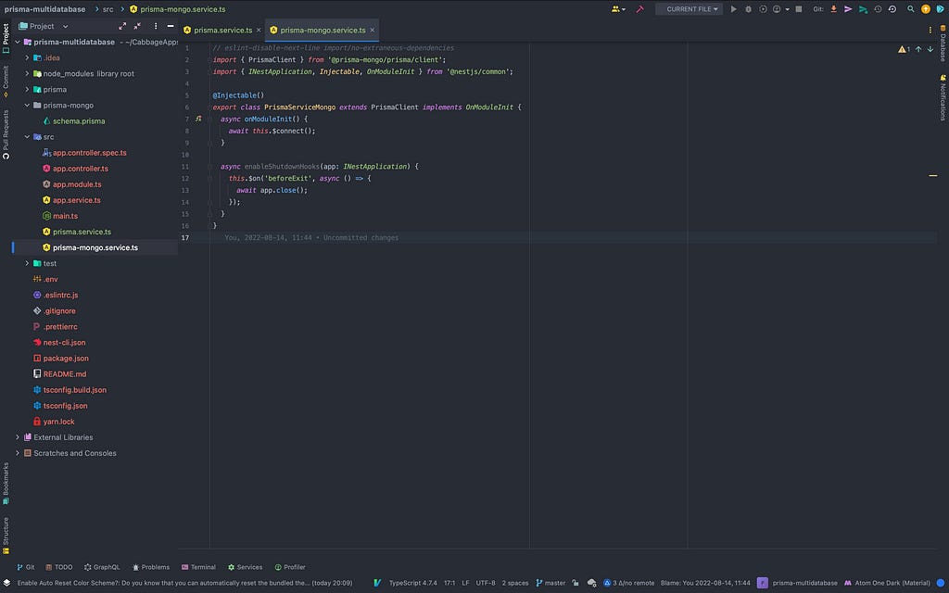The image size is (949, 593).
Task: Click the Git Update Project icon
Action: click(x=833, y=9)
